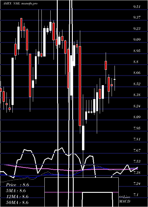Click the 9.23 price axis label
Image resolution: width=148 pixels, height=207 pixels.
pos(137,29)
